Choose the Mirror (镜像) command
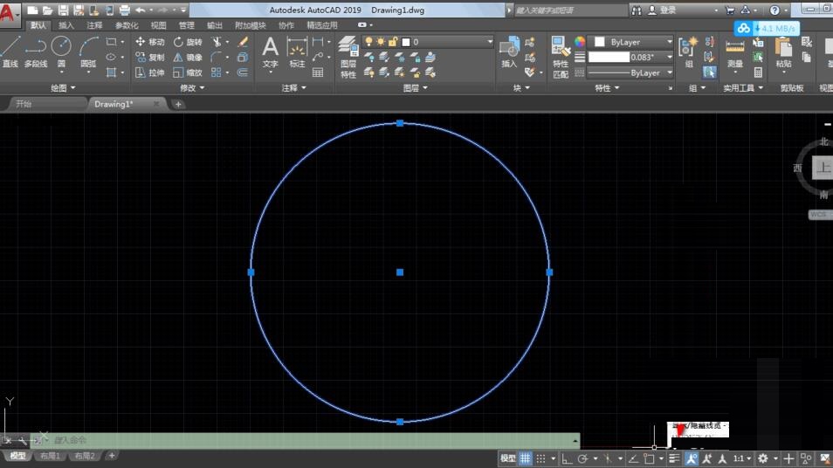The height and width of the screenshot is (468, 833). coord(188,57)
